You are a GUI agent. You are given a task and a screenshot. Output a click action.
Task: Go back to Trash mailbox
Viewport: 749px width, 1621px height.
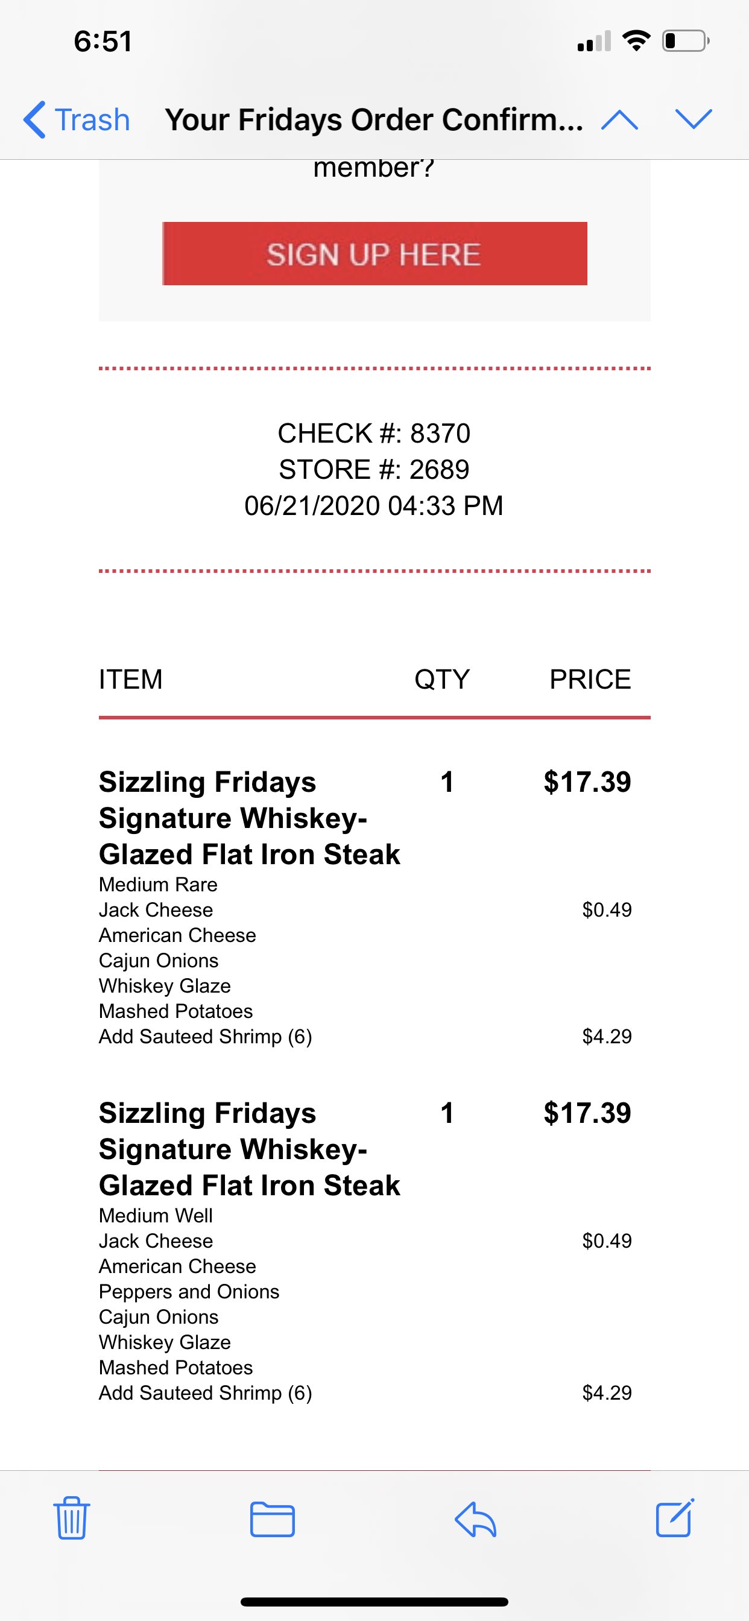click(77, 119)
